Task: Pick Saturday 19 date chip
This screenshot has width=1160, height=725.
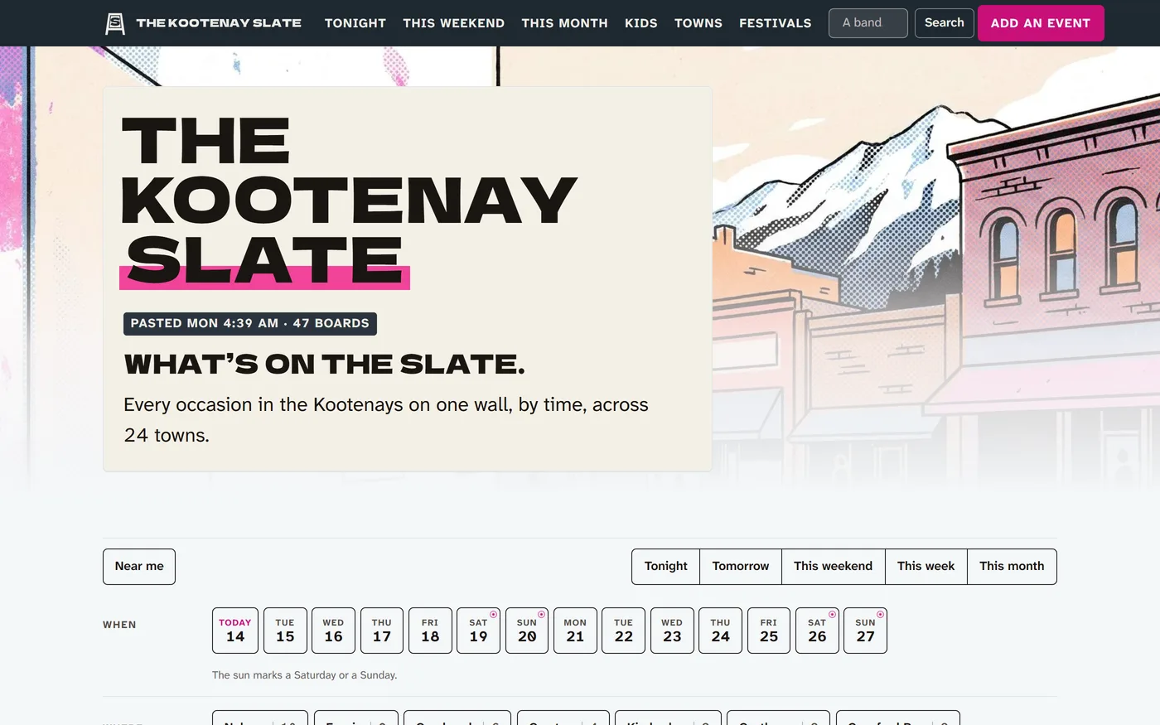Action: (x=478, y=631)
